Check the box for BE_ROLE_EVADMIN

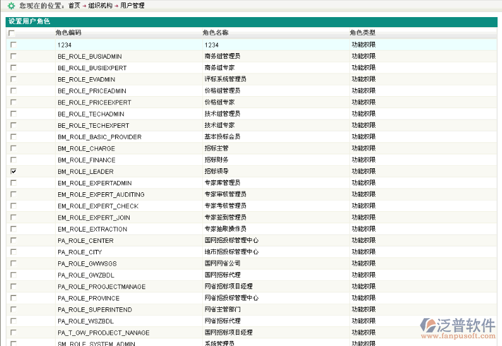pyautogui.click(x=13, y=79)
